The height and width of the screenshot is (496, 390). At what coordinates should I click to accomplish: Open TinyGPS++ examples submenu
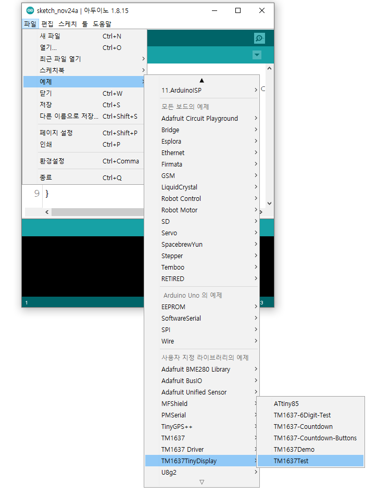(x=200, y=426)
